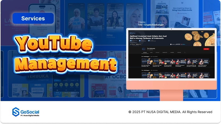Image resolution: width=221 pixels, height=124 pixels.
Task: Click the YouTube Management title text
Action: (65, 54)
